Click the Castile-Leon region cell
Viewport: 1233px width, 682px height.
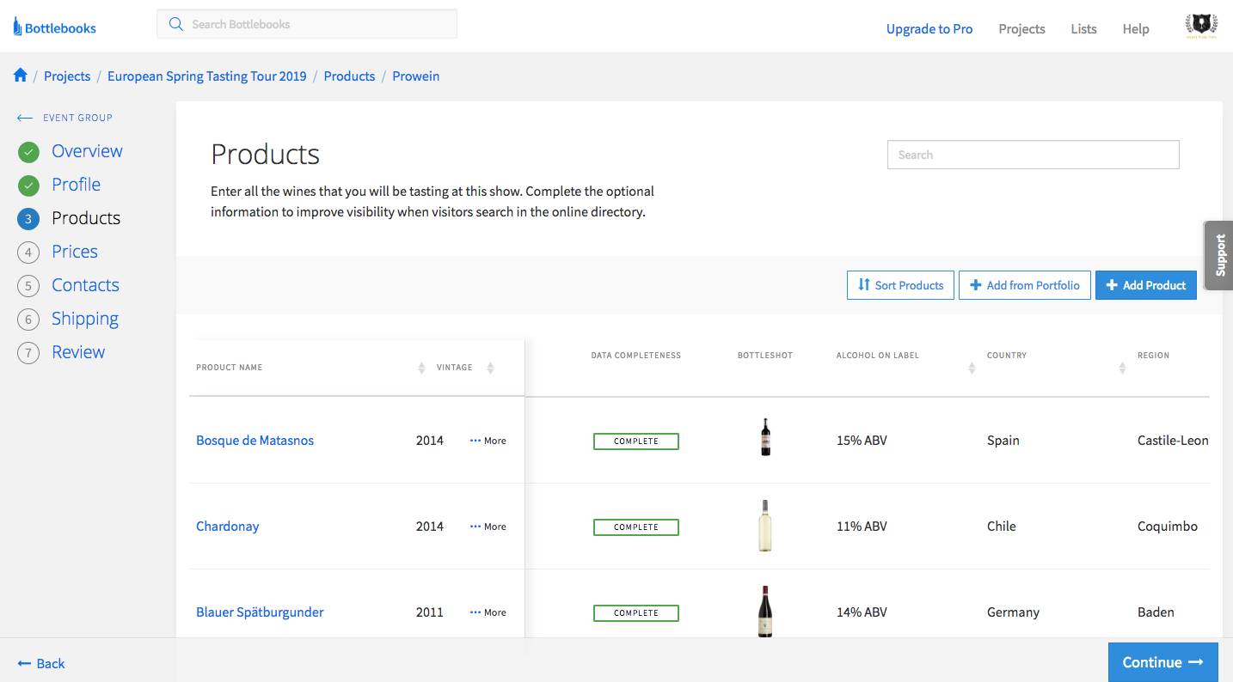1173,441
